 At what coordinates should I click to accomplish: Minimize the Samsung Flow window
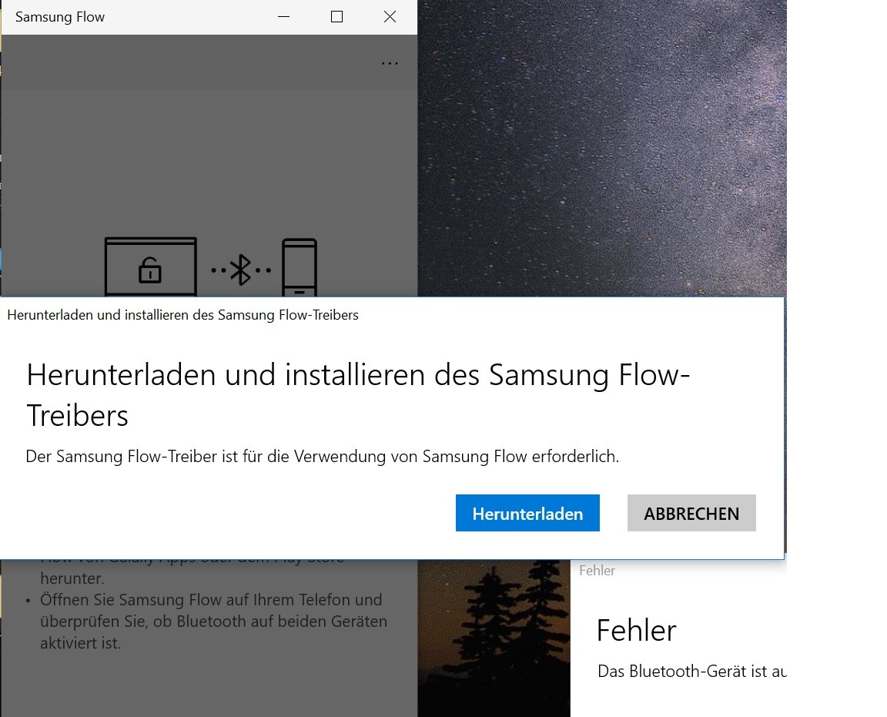click(284, 17)
